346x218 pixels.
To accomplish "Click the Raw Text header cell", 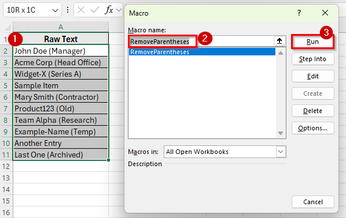I will [x=61, y=39].
